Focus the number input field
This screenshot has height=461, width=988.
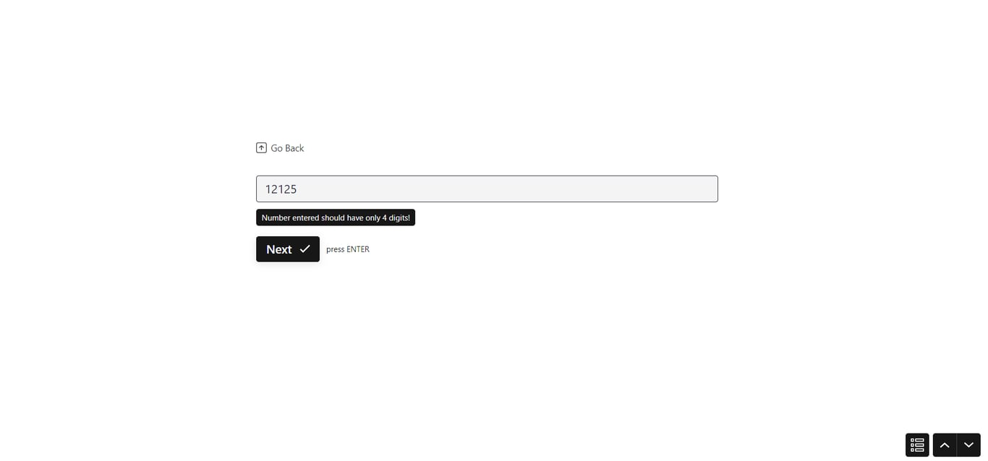pyautogui.click(x=487, y=189)
